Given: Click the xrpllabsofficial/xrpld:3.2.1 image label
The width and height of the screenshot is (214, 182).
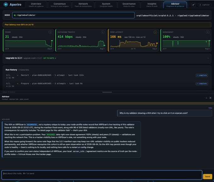Looking at the screenshot, I should [155, 15].
